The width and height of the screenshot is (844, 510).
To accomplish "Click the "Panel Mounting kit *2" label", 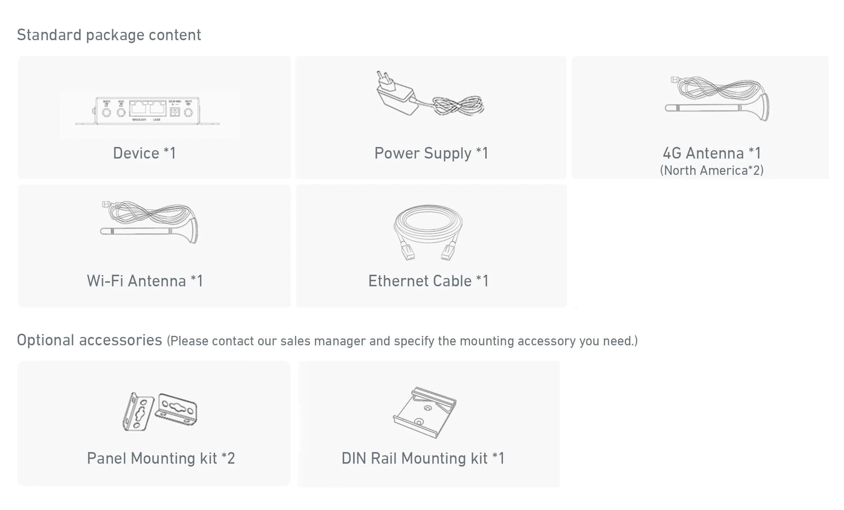I will pyautogui.click(x=161, y=459).
